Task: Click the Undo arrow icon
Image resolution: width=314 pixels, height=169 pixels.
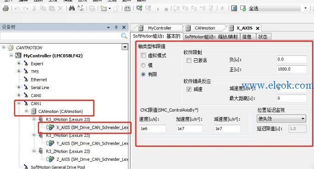Action: (x=17, y=8)
